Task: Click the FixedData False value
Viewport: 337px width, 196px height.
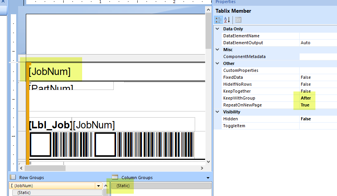Action: click(x=306, y=77)
